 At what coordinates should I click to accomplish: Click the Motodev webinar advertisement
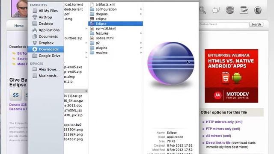[x=231, y=76]
